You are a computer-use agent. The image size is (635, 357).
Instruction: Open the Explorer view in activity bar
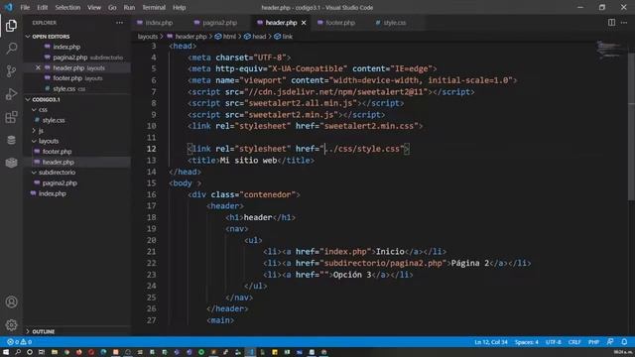pyautogui.click(x=11, y=26)
